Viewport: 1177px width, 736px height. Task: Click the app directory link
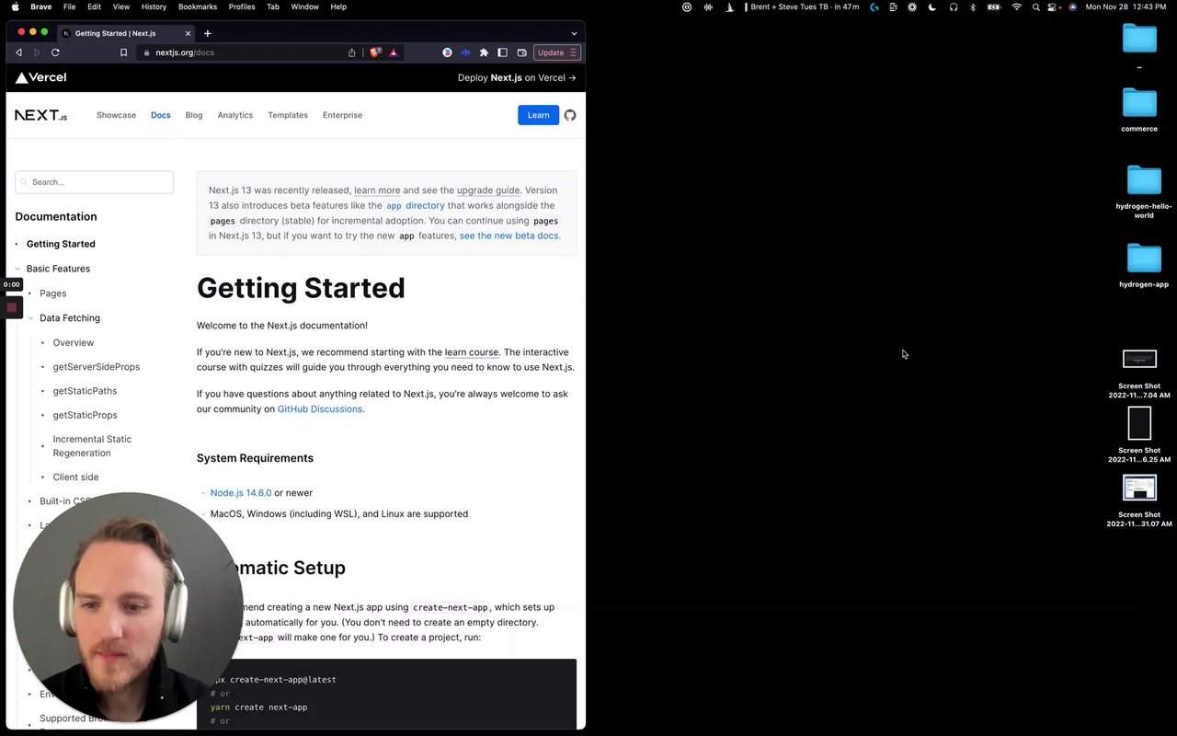coord(414,206)
